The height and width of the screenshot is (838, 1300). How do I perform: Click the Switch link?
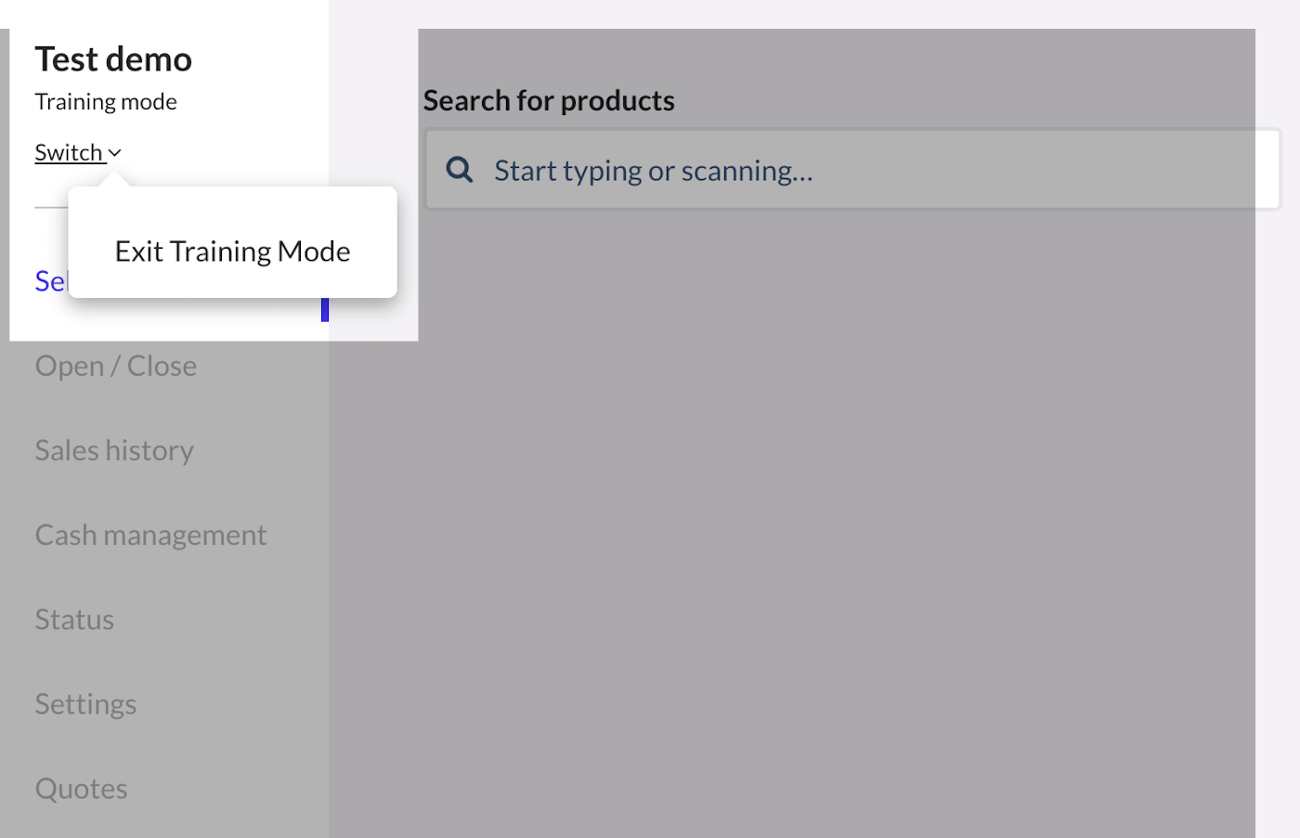point(69,152)
